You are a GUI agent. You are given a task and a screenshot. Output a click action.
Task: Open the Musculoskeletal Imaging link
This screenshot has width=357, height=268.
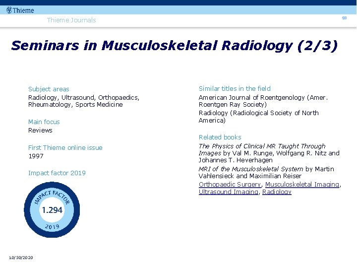coord(302,184)
